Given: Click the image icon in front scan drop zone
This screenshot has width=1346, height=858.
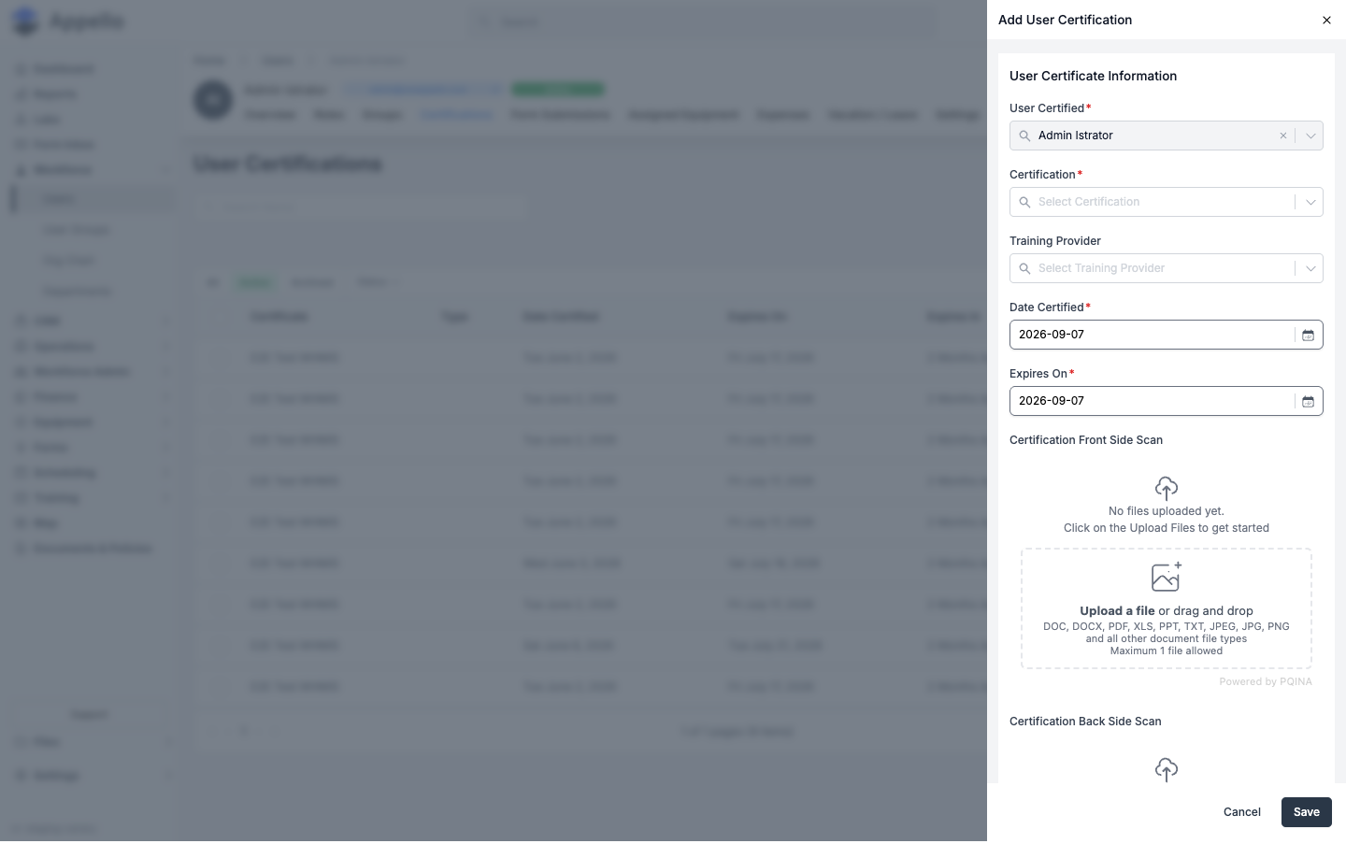Looking at the screenshot, I should 1167,577.
